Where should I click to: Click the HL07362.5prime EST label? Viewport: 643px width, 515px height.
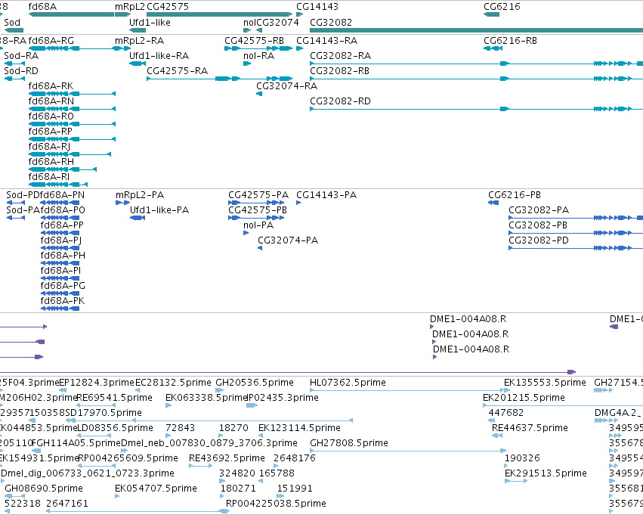(348, 383)
